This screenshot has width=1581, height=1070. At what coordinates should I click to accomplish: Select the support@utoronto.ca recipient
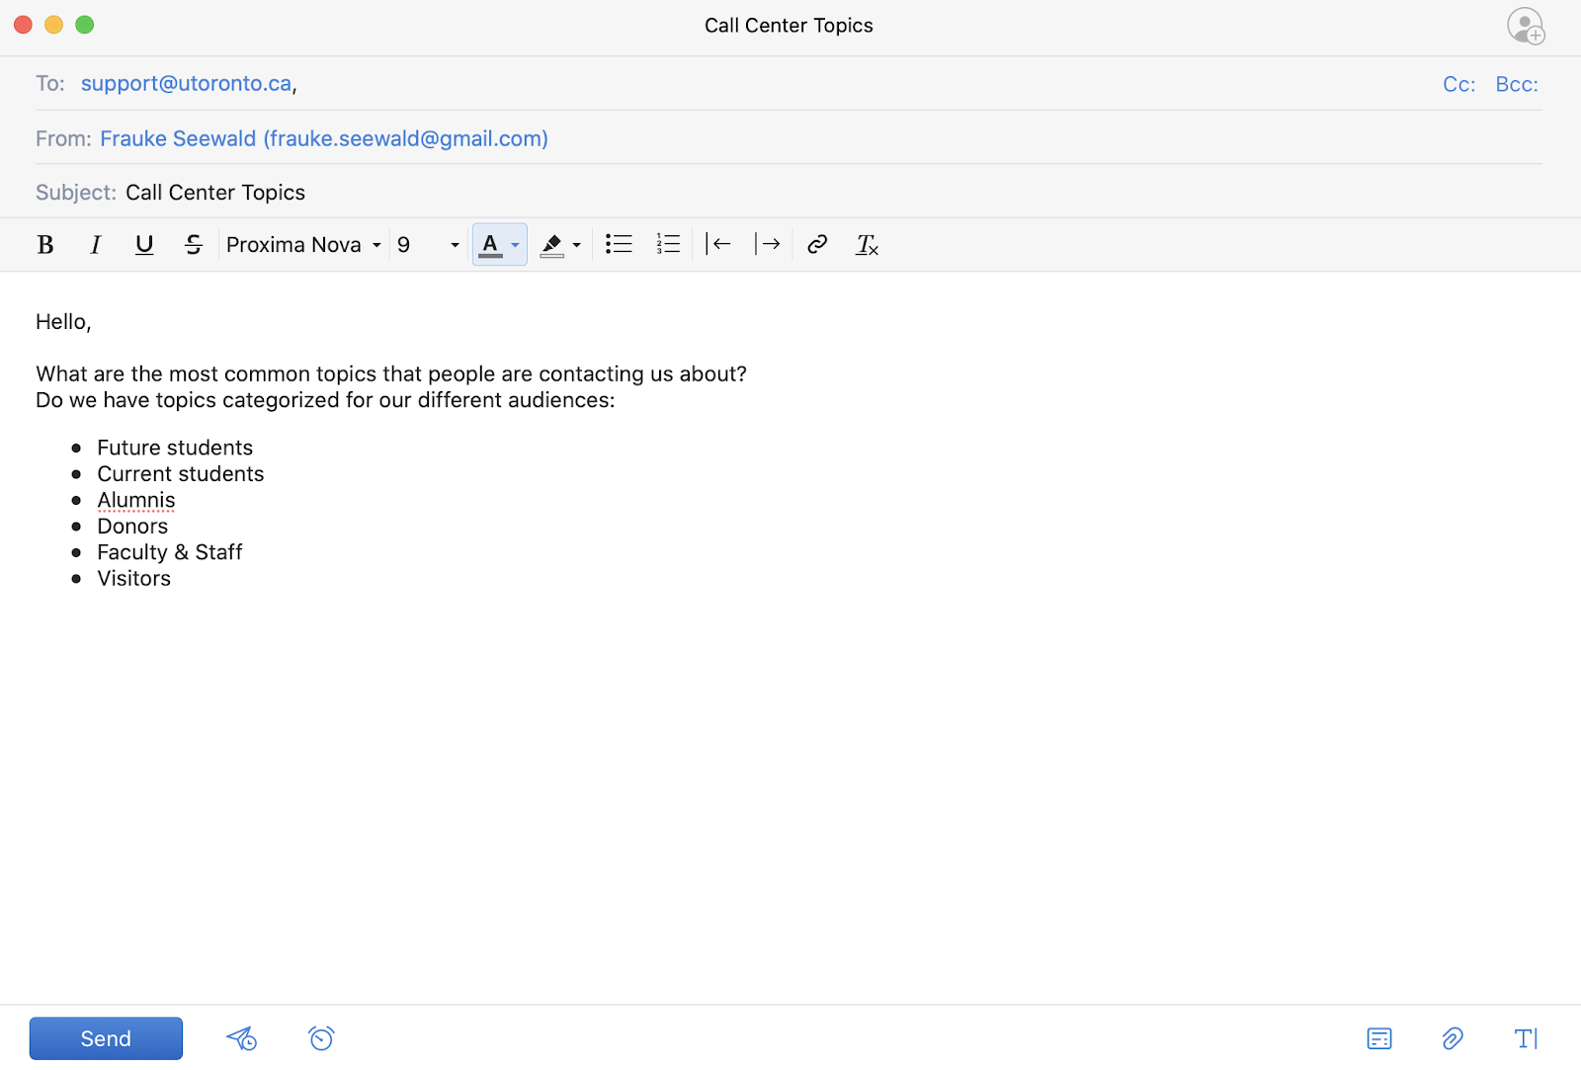(187, 84)
